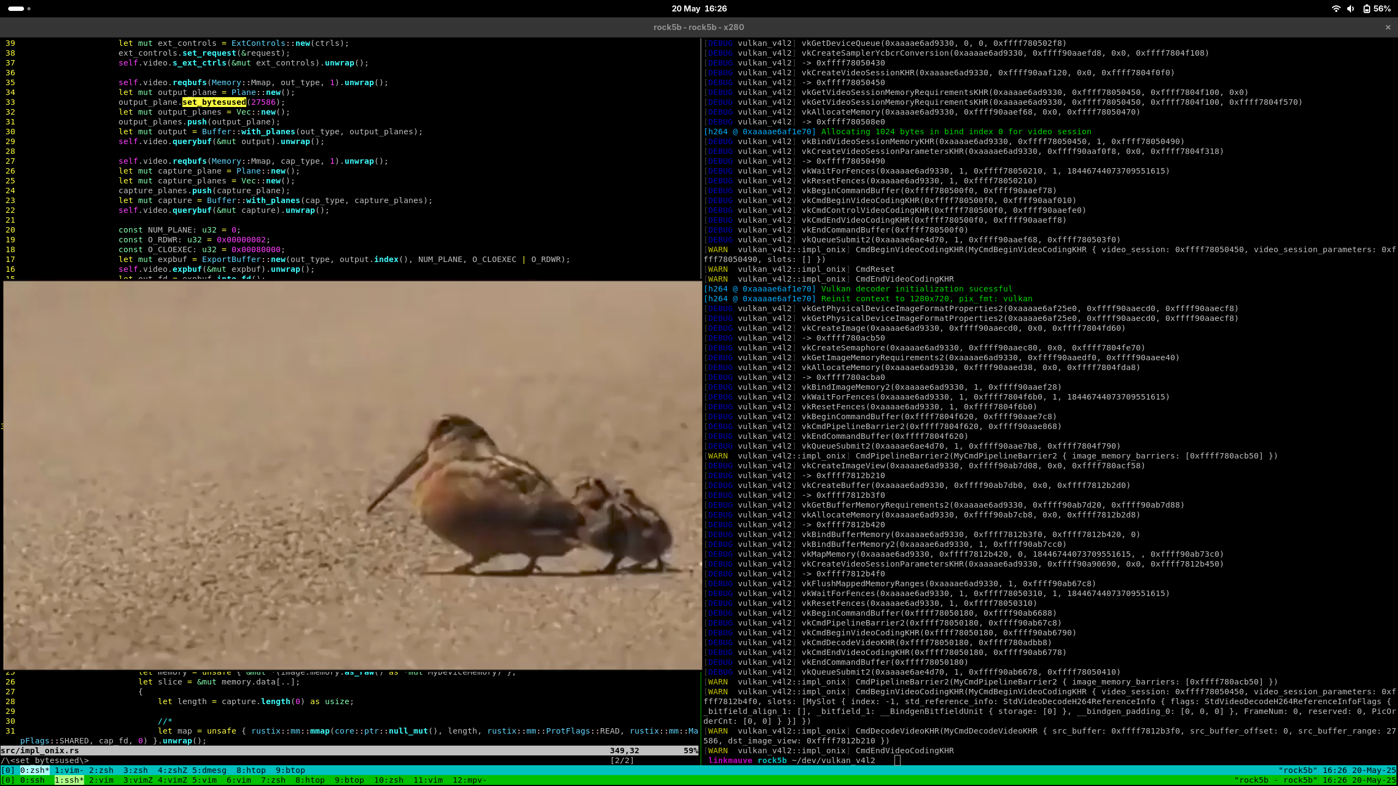This screenshot has width=1398, height=786.
Task: Select 4:vimZ window in green tmux bar
Action: tap(173, 780)
